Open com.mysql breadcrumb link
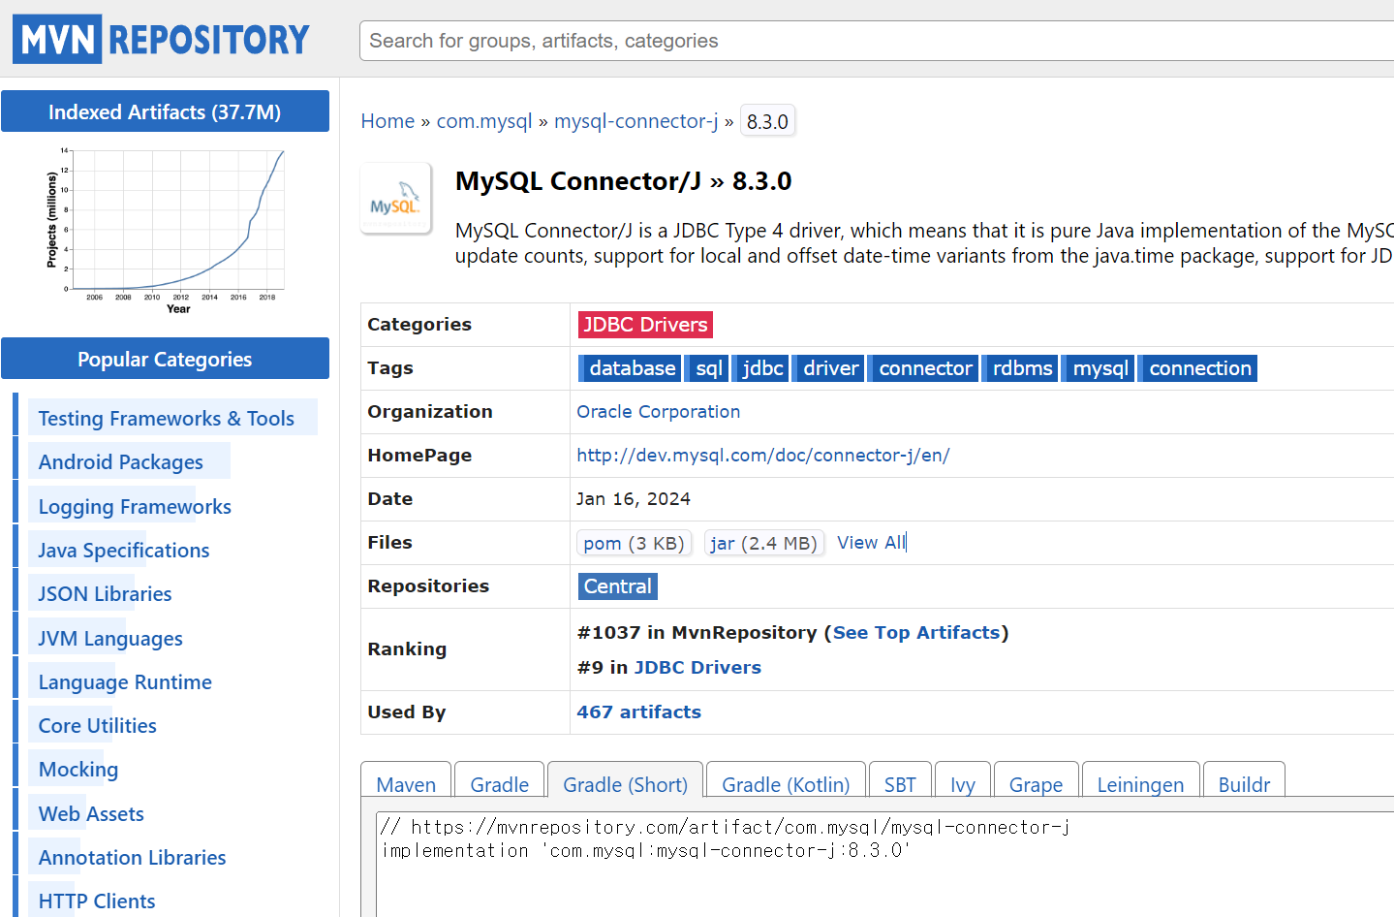The width and height of the screenshot is (1394, 917). tap(484, 121)
